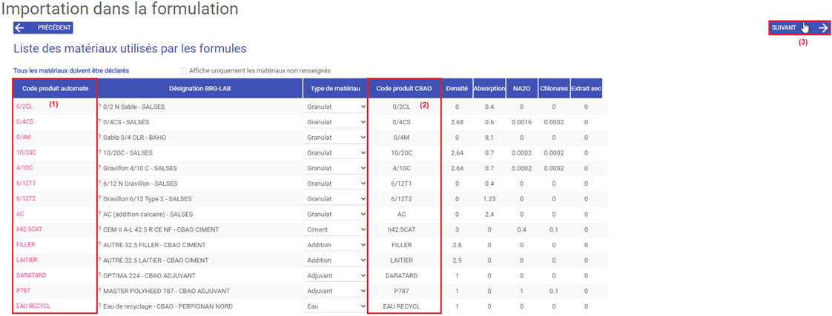Click the 'Désignation BRG-LAB' column header

[200, 88]
